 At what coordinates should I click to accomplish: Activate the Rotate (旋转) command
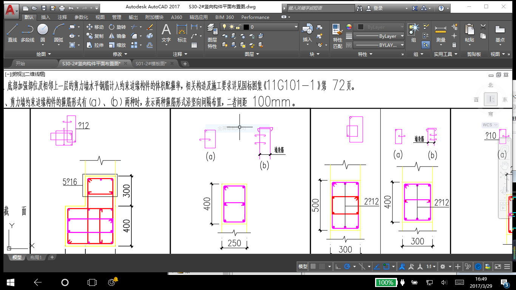(117, 27)
